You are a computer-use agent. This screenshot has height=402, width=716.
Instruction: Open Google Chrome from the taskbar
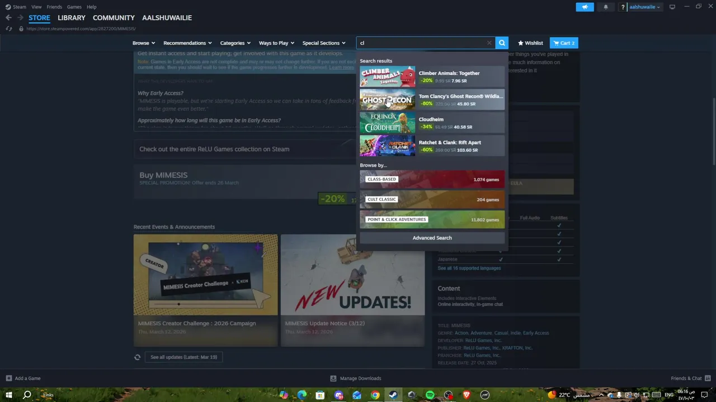click(x=375, y=395)
